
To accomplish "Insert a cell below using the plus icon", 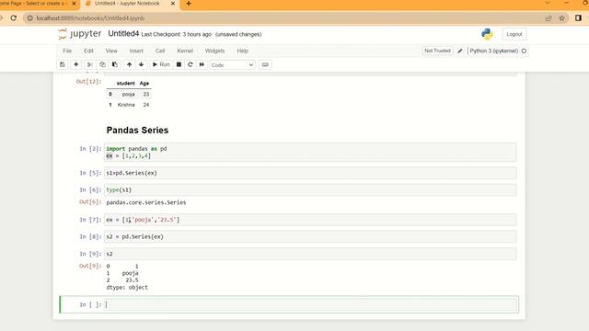I will pyautogui.click(x=75, y=64).
